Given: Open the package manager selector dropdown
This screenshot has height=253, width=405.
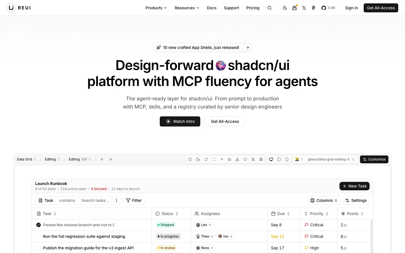Looking at the screenshot, I should pyautogui.click(x=299, y=159).
